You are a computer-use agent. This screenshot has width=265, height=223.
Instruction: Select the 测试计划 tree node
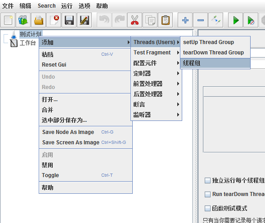(31, 34)
